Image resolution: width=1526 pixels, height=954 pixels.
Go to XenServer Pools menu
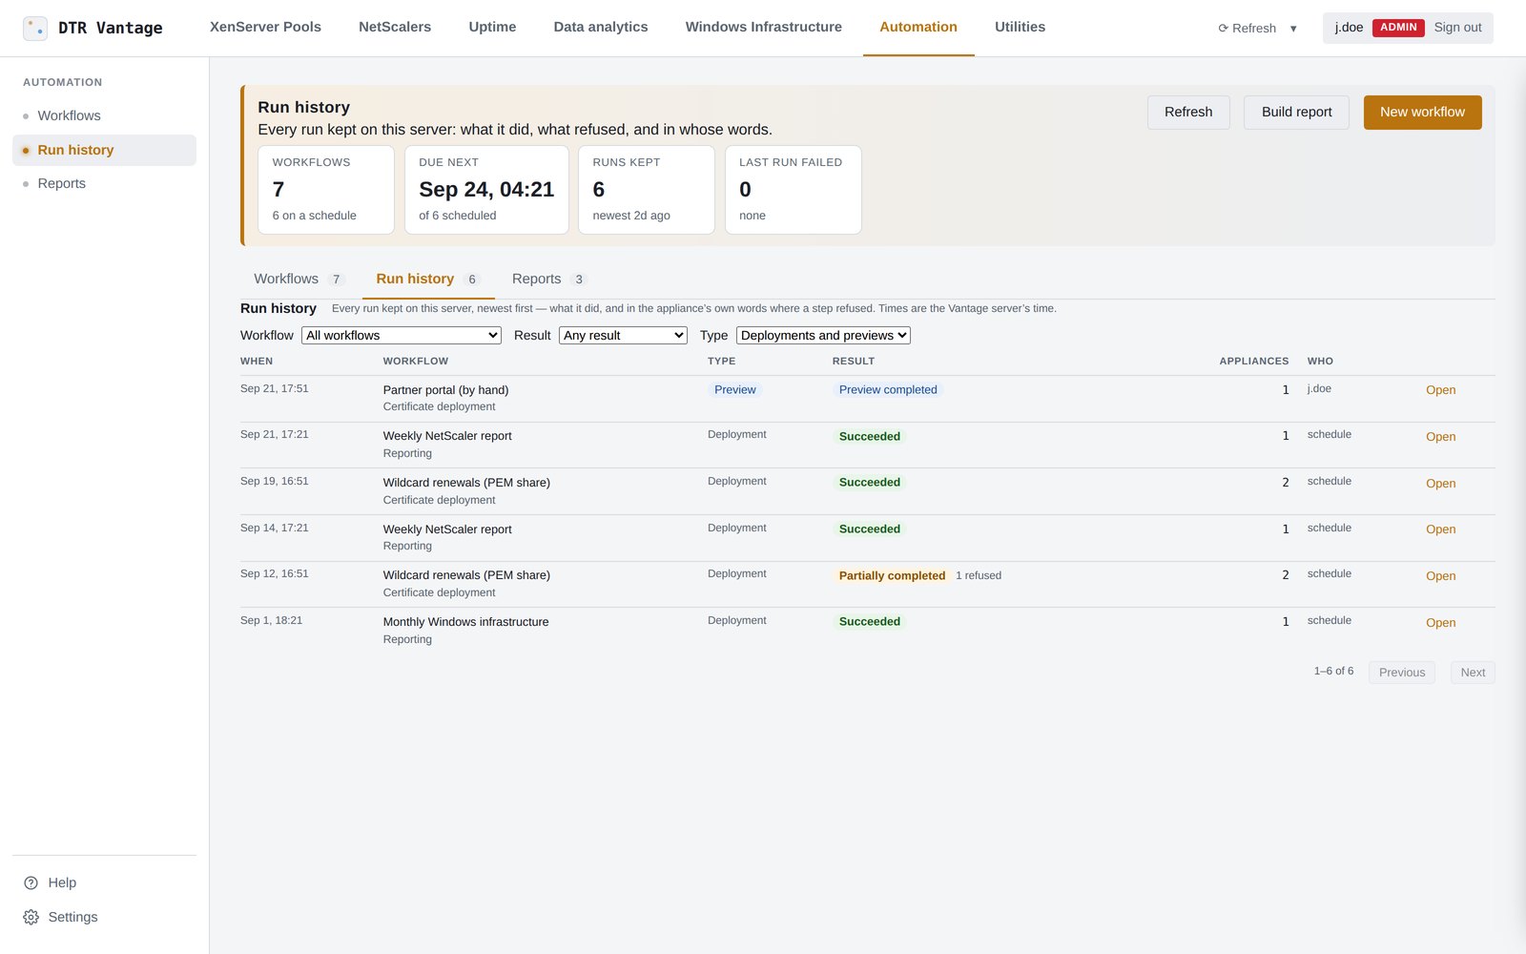[x=265, y=27]
